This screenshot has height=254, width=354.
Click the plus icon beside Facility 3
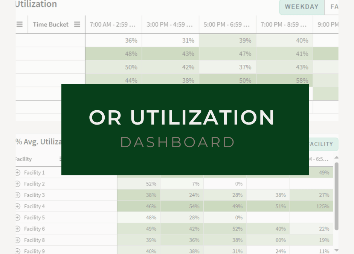[18, 195]
